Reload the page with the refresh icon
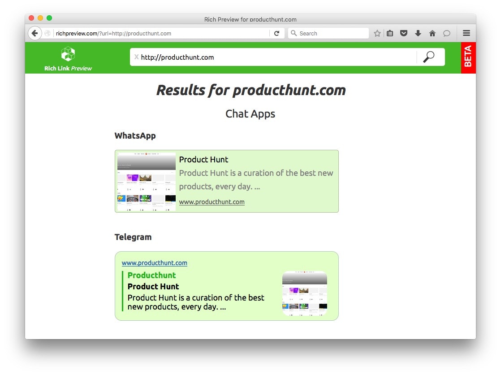501x375 pixels. [x=276, y=33]
